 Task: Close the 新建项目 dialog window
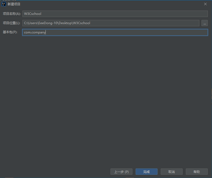[205, 4]
